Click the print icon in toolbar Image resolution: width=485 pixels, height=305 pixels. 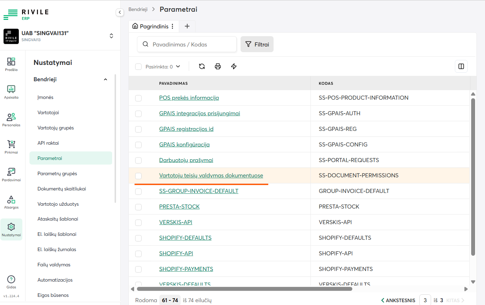tap(218, 66)
